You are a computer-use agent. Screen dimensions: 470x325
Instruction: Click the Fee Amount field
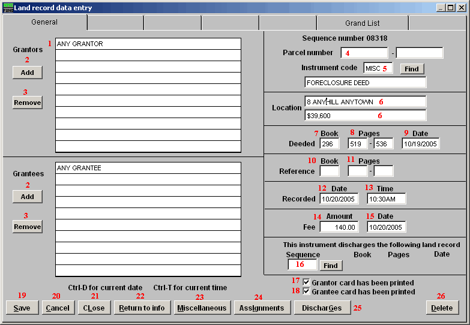pos(340,227)
